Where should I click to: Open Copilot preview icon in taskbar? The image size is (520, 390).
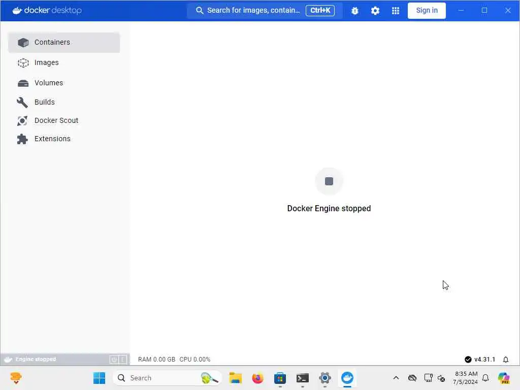503,378
